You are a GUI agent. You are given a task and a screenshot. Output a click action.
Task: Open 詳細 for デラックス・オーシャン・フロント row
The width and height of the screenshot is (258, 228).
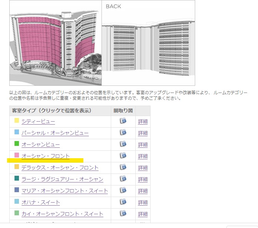(x=143, y=168)
